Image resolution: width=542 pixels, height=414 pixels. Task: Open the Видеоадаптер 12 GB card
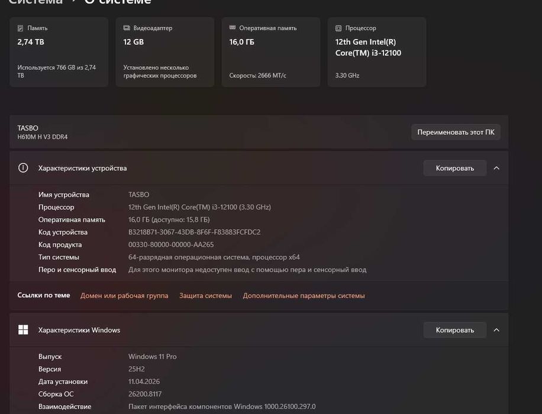[165, 52]
